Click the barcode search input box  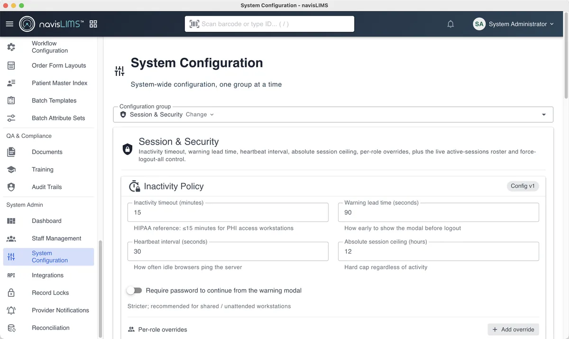coord(269,24)
